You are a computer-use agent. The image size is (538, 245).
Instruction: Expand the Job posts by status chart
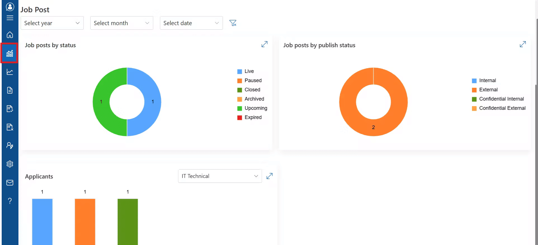pyautogui.click(x=264, y=44)
